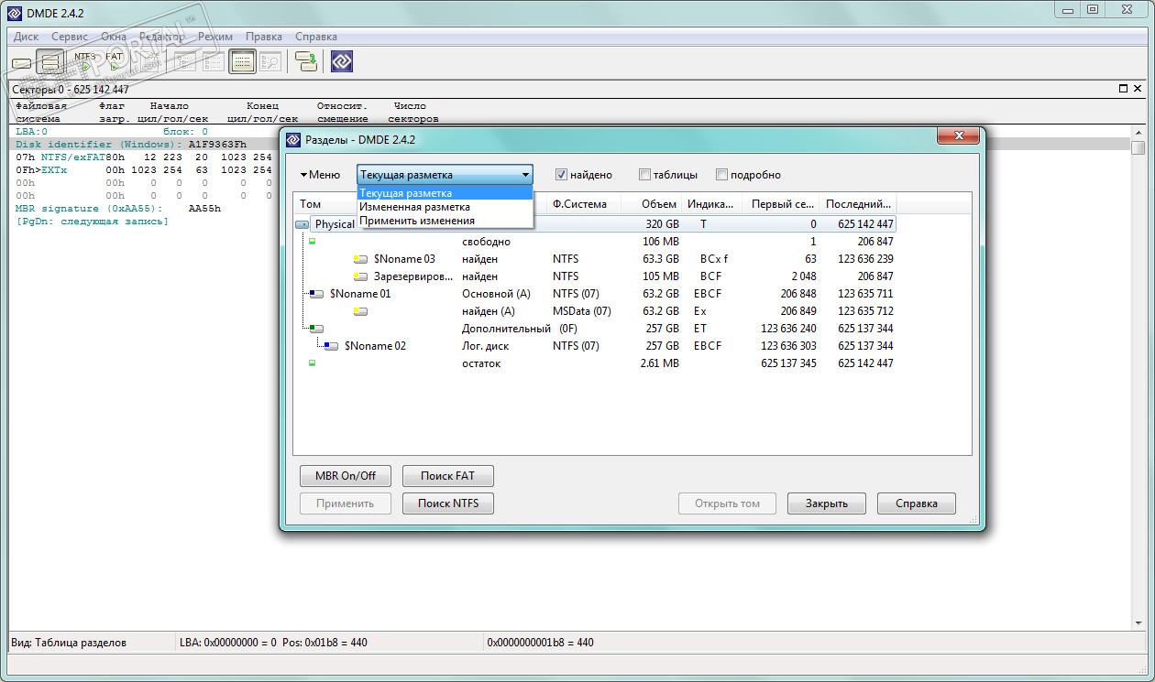Click the [PgDn: следующая запись] line

(x=93, y=222)
